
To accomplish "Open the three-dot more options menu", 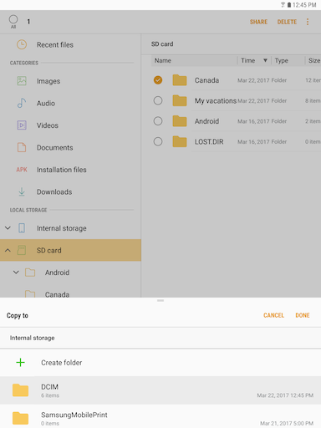I will pos(308,22).
